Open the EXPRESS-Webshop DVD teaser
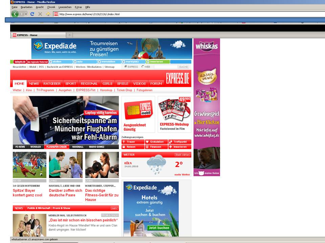 pos(175,114)
